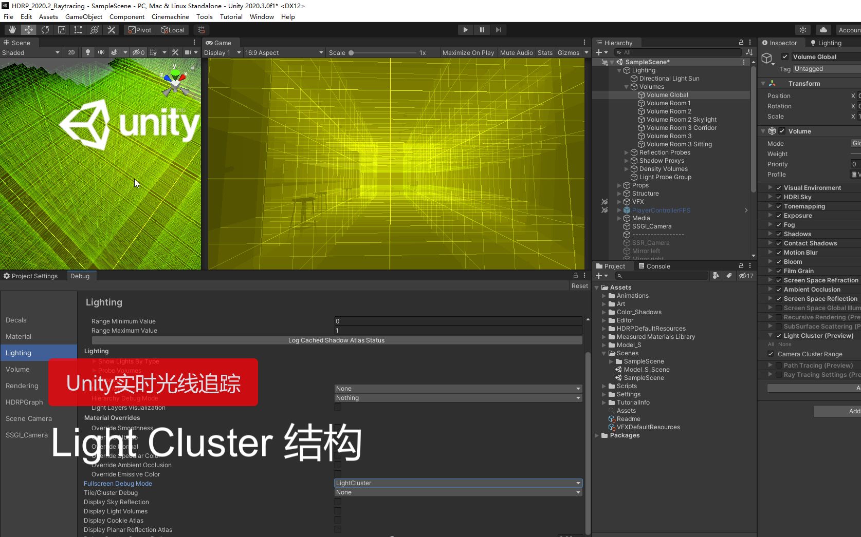Screen dimensions: 861x537
Task: Toggle Scene grid visibility icon
Action: (153, 52)
